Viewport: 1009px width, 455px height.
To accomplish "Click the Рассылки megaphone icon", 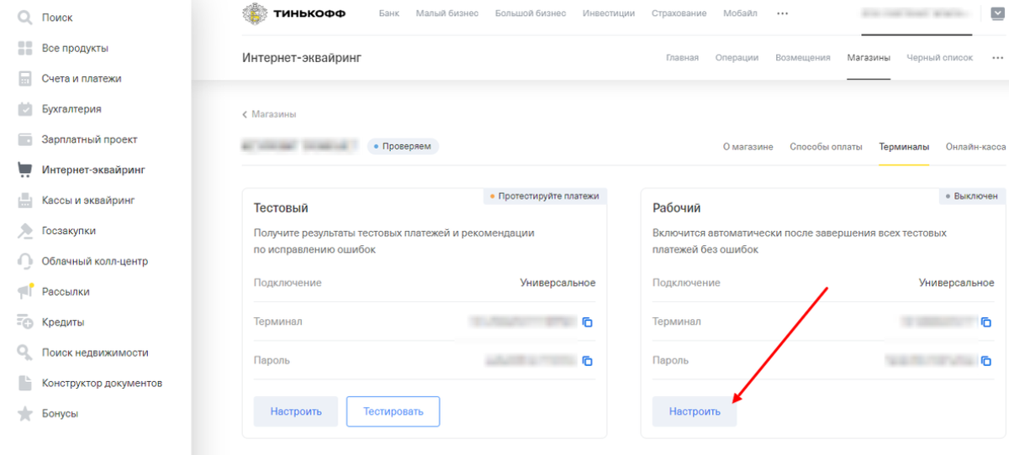I will pos(25,291).
